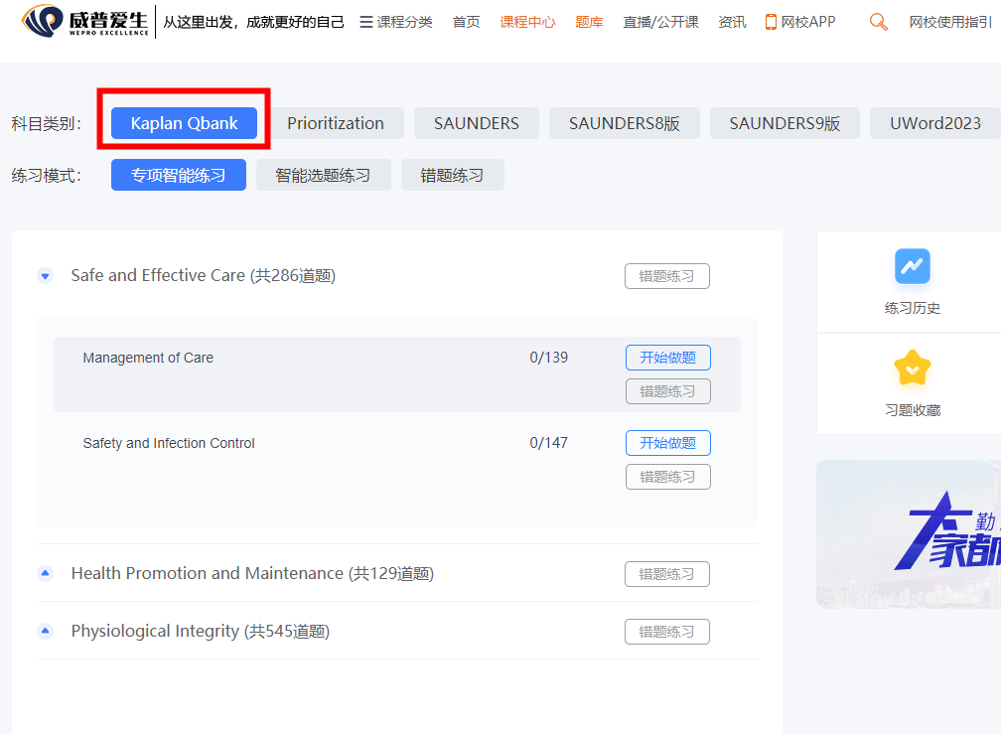
Task: Open 直播/公开课 in the navigation
Action: (660, 22)
